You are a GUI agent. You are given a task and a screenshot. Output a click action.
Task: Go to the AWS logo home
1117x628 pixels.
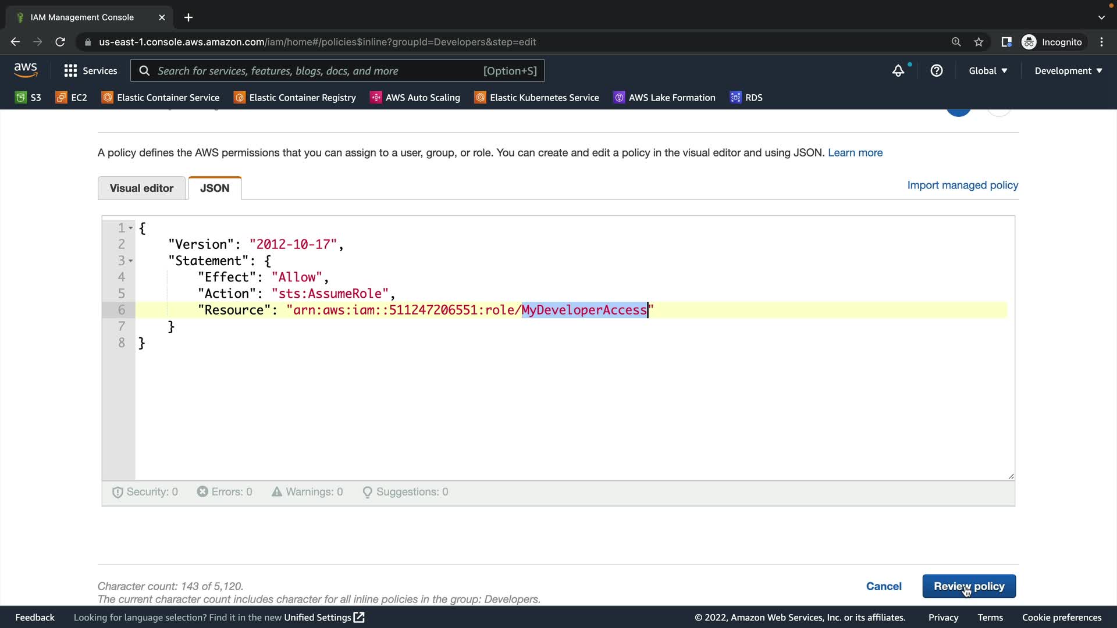point(26,70)
